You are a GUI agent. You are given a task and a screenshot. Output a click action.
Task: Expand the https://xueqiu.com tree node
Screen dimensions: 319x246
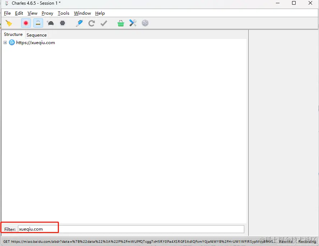5,42
